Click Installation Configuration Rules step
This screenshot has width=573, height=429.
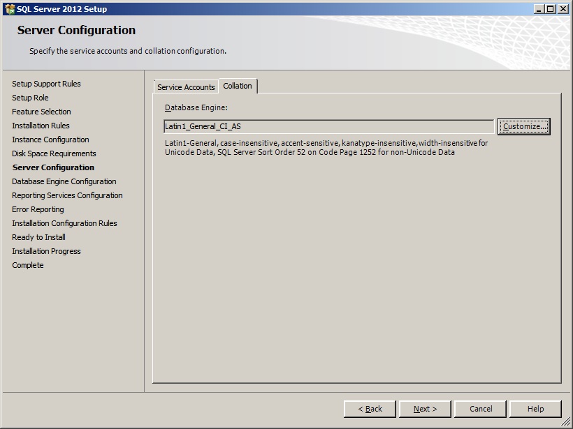tap(64, 223)
